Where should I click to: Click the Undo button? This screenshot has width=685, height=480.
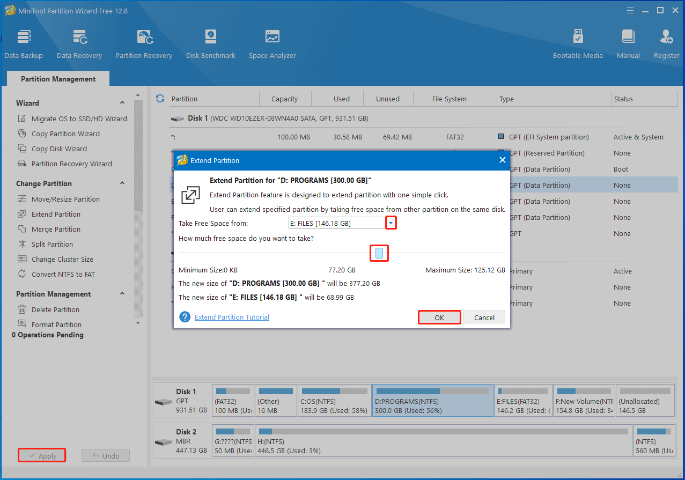pos(106,456)
